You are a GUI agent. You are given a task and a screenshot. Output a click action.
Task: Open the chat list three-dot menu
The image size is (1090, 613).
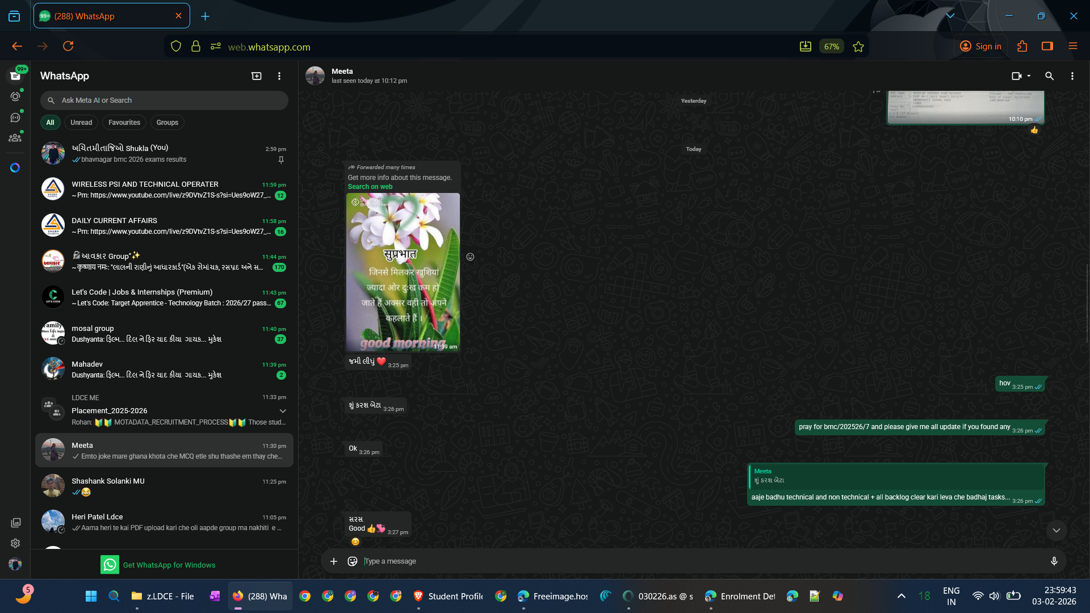tap(279, 76)
